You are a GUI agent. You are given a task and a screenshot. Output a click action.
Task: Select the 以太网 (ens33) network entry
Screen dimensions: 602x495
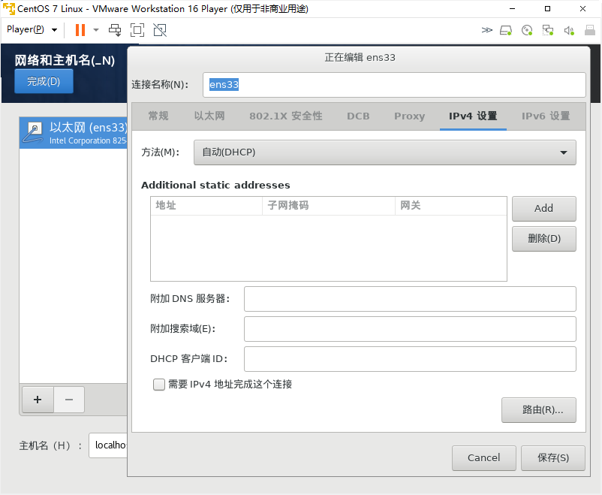pyautogui.click(x=74, y=133)
